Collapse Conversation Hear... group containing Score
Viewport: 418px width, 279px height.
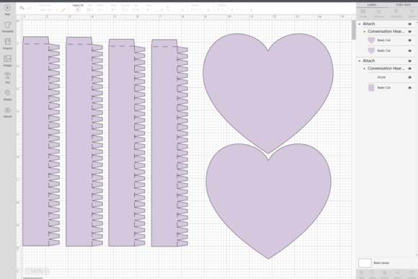[364, 68]
